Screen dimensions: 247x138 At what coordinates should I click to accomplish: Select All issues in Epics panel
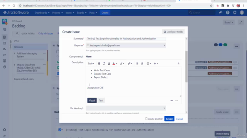(30, 47)
